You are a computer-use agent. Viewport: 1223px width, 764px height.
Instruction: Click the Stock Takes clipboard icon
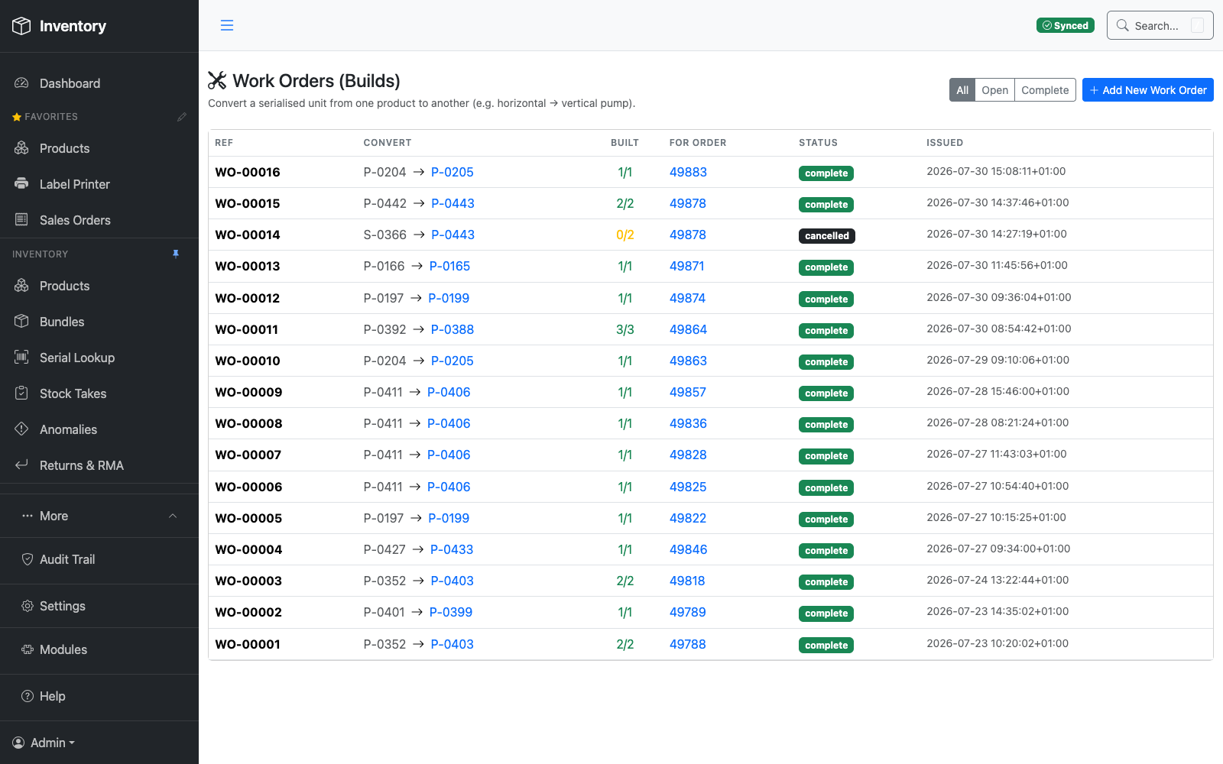tap(21, 393)
